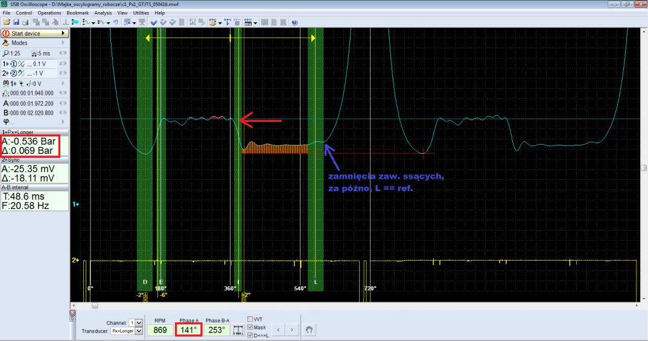Open the Bookmark menu
The image size is (648, 341).
pos(78,13)
